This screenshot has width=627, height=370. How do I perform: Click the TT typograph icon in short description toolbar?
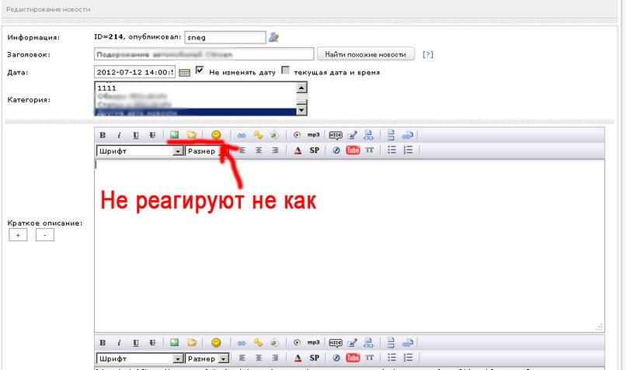(x=370, y=150)
